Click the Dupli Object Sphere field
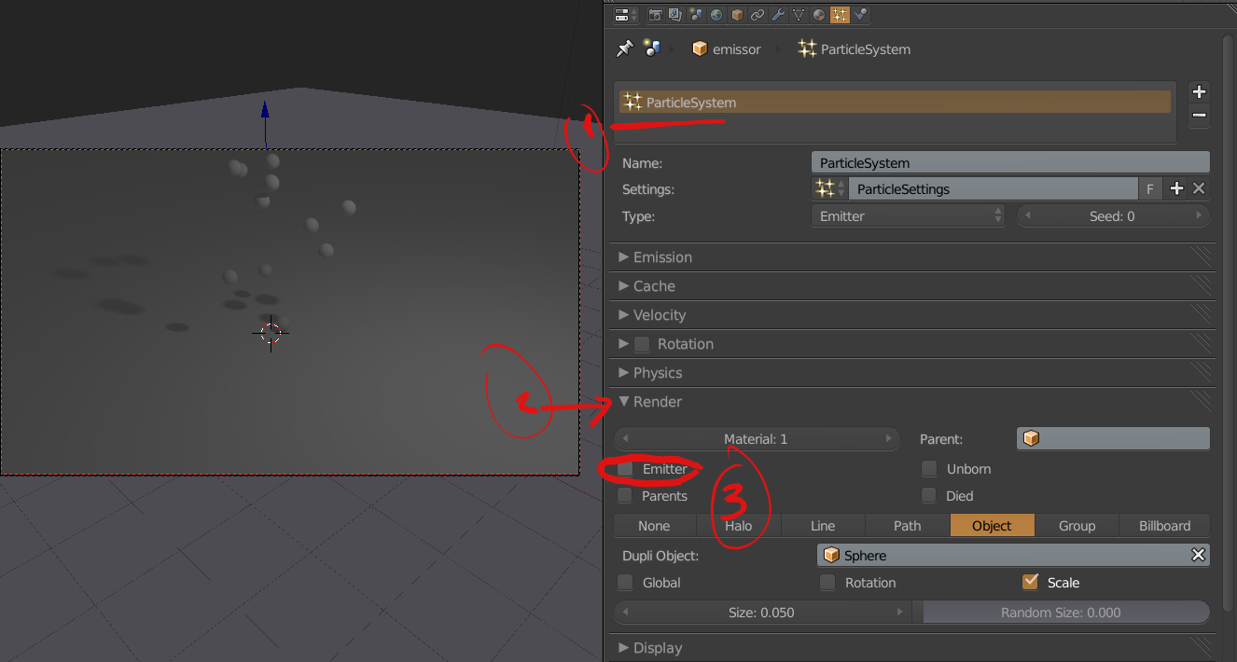Screen dimensions: 1237x662 (1013, 556)
